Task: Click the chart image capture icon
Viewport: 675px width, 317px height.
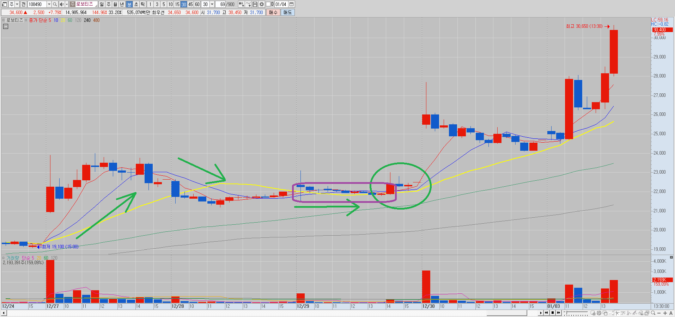Action: [x=647, y=313]
